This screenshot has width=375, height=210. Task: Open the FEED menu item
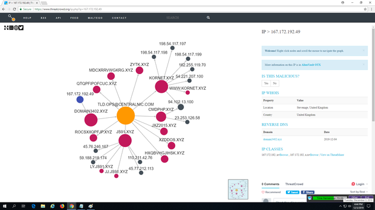pos(74,18)
